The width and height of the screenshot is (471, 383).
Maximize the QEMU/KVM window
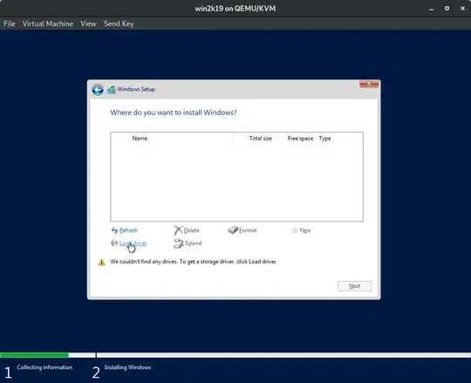click(447, 9)
